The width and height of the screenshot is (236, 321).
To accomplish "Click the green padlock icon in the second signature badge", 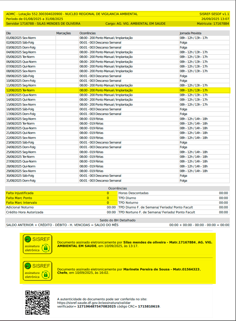I will [46, 275].
